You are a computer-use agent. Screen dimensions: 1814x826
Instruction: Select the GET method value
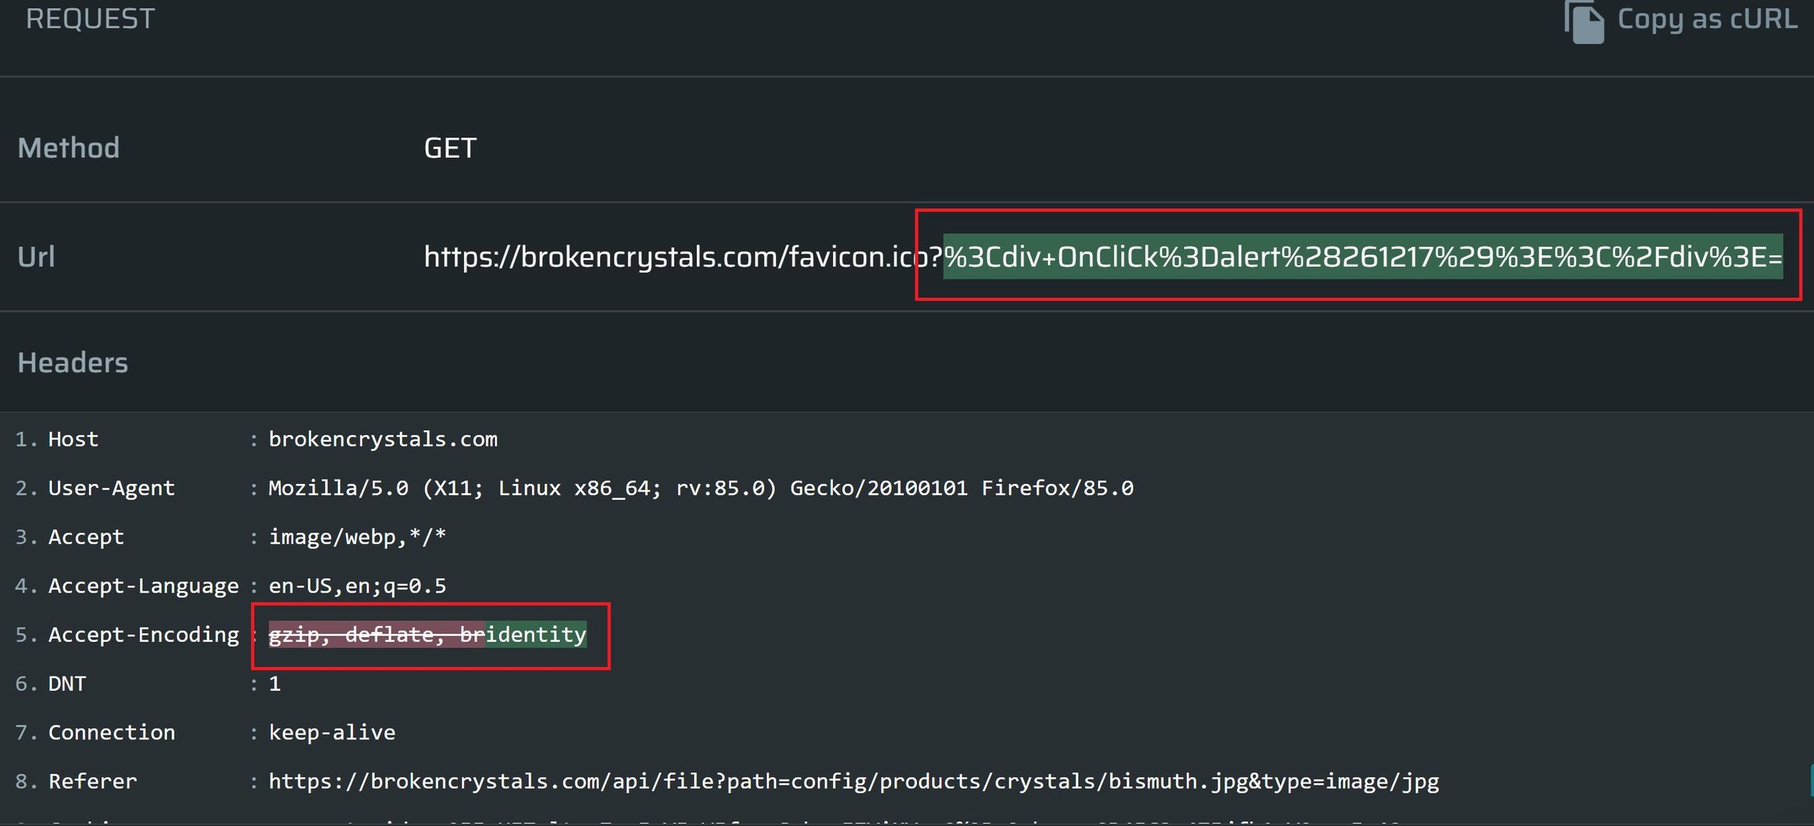click(x=450, y=148)
